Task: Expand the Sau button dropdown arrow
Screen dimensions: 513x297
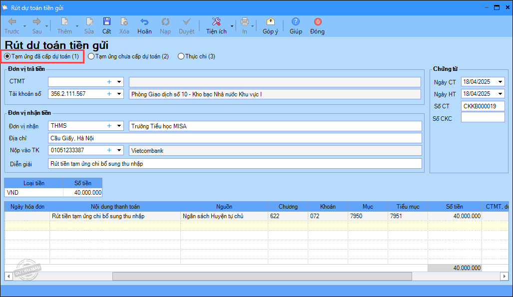Action: coord(47,26)
